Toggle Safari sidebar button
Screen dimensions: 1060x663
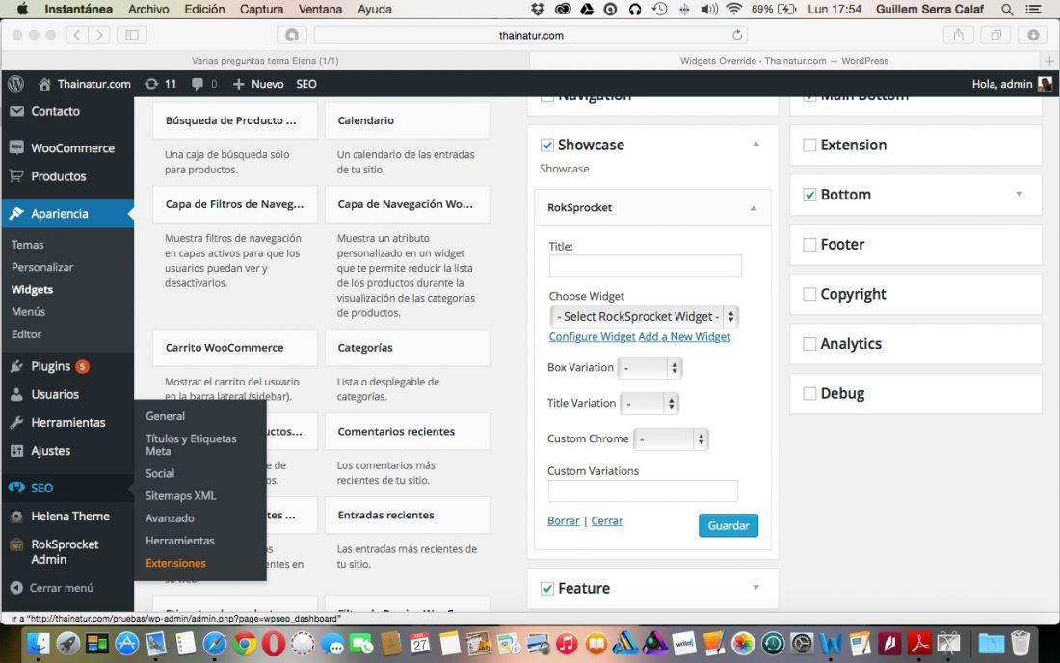132,35
